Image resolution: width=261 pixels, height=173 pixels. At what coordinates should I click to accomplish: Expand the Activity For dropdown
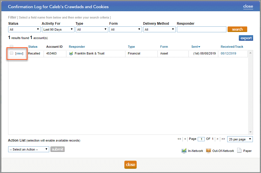point(58,29)
